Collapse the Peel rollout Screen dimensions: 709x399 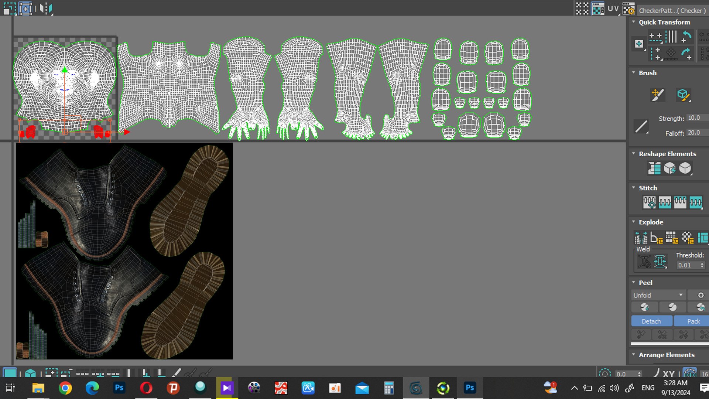click(x=634, y=282)
